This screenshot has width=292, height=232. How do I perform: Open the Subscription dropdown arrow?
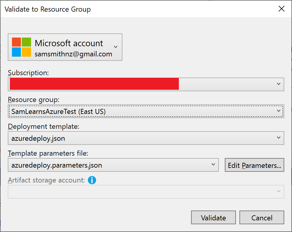tap(279, 84)
